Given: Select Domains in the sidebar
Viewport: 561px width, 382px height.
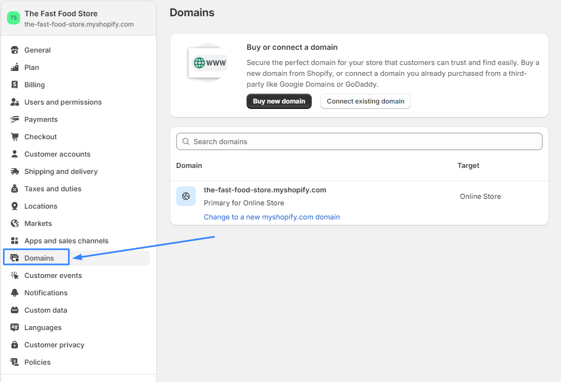Looking at the screenshot, I should pyautogui.click(x=79, y=258).
